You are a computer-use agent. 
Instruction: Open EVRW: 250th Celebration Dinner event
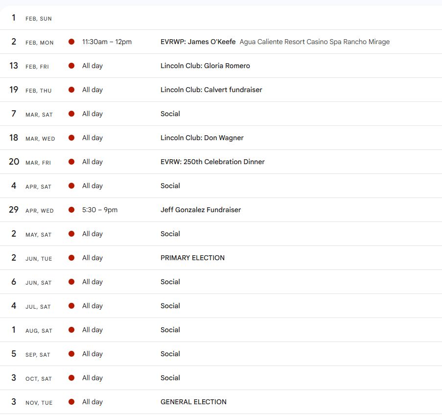click(212, 162)
